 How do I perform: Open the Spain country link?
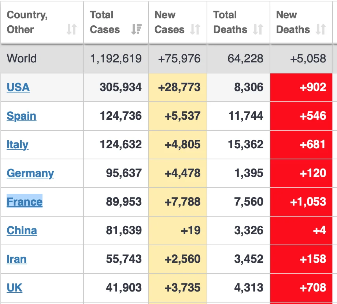click(x=21, y=116)
